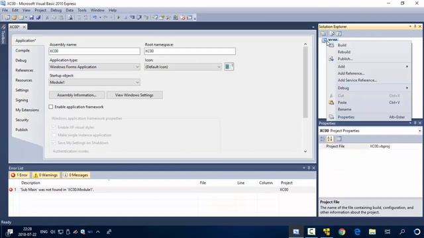This screenshot has height=238, width=424.
Task: Click the Alphabetical sort icon in Properties panel
Action: pyautogui.click(x=330, y=139)
